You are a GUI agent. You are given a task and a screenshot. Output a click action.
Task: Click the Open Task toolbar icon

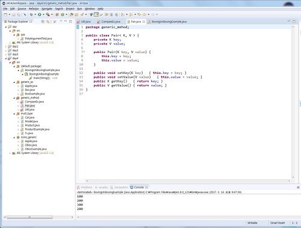[x=76, y=14]
